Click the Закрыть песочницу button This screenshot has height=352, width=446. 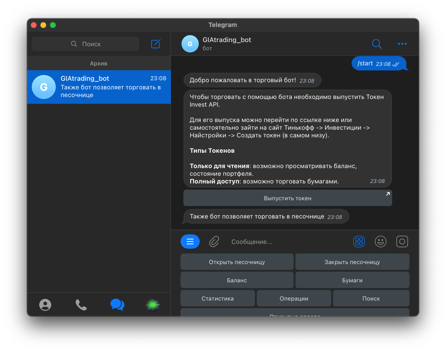(x=352, y=262)
